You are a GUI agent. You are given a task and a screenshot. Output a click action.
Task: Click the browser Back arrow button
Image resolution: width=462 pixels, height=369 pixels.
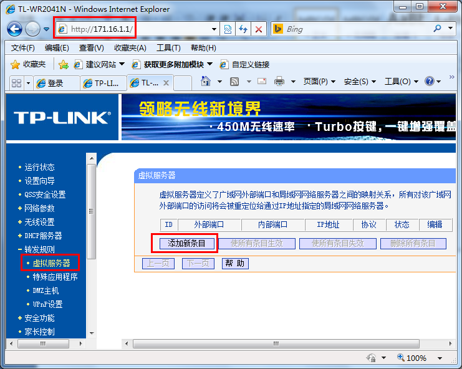[14, 29]
